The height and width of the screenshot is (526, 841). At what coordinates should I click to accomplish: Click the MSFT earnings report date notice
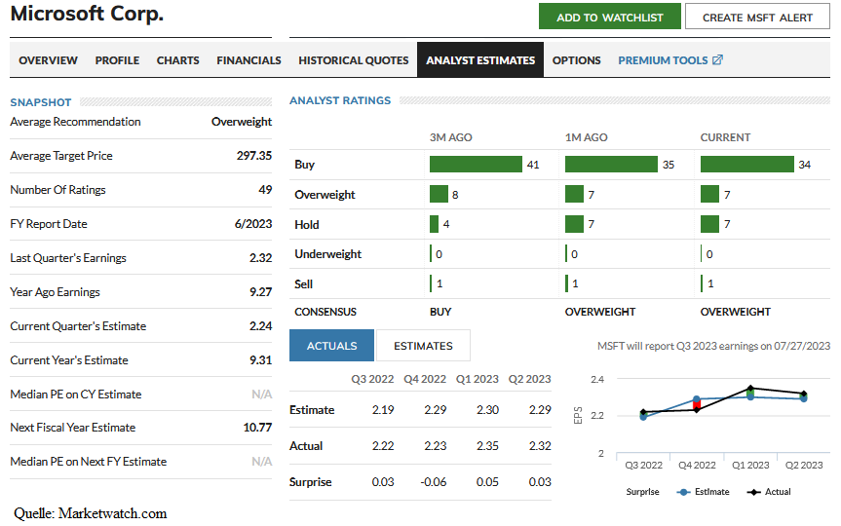pyautogui.click(x=713, y=346)
